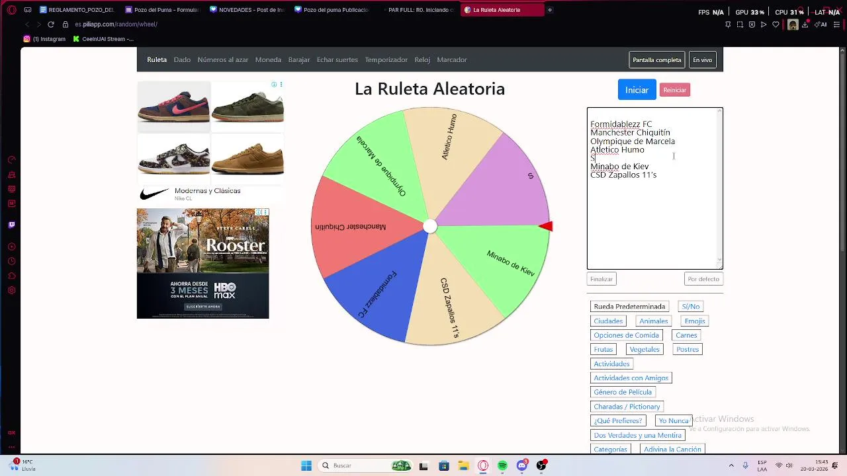The width and height of the screenshot is (847, 476).
Task: Select Animales preset
Action: tap(654, 321)
